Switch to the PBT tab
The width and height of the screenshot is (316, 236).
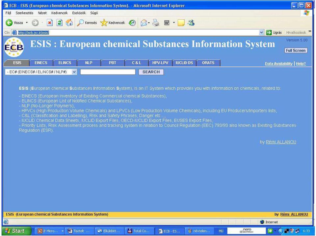tap(113, 63)
